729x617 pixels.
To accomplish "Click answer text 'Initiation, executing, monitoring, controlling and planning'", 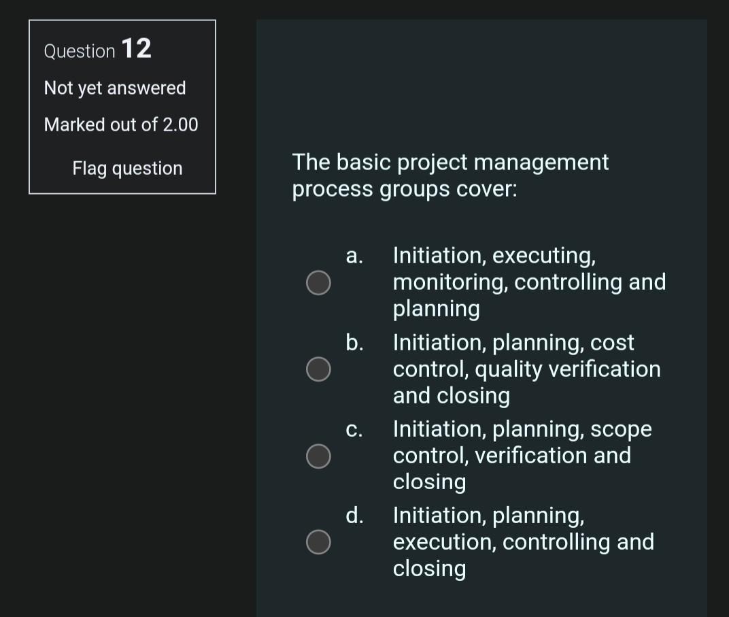I will point(529,282).
